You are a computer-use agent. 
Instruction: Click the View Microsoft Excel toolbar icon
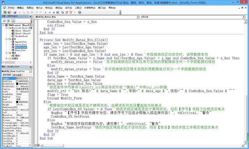pyautogui.click(x=5, y=12)
